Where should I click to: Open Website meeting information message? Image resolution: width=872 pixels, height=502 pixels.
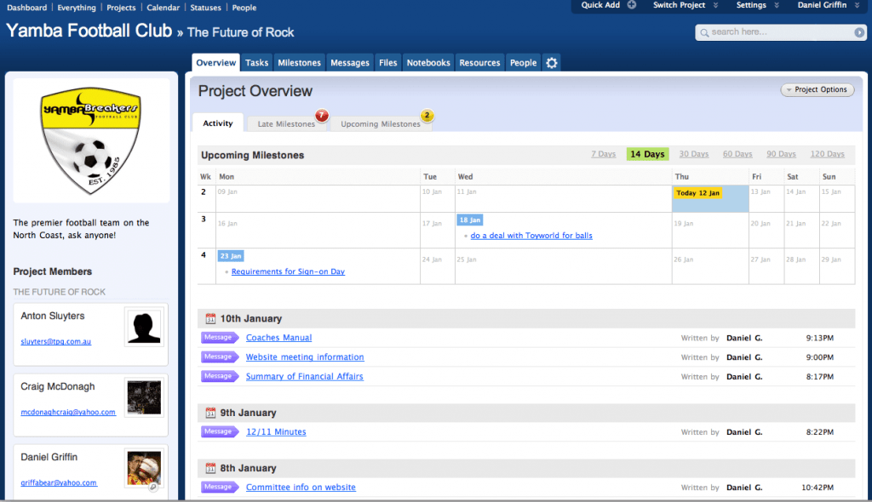(305, 357)
